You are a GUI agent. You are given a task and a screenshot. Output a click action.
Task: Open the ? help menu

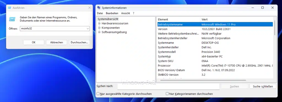tap(134, 13)
